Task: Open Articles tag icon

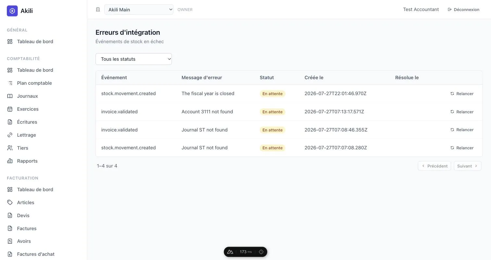Action: (x=10, y=203)
